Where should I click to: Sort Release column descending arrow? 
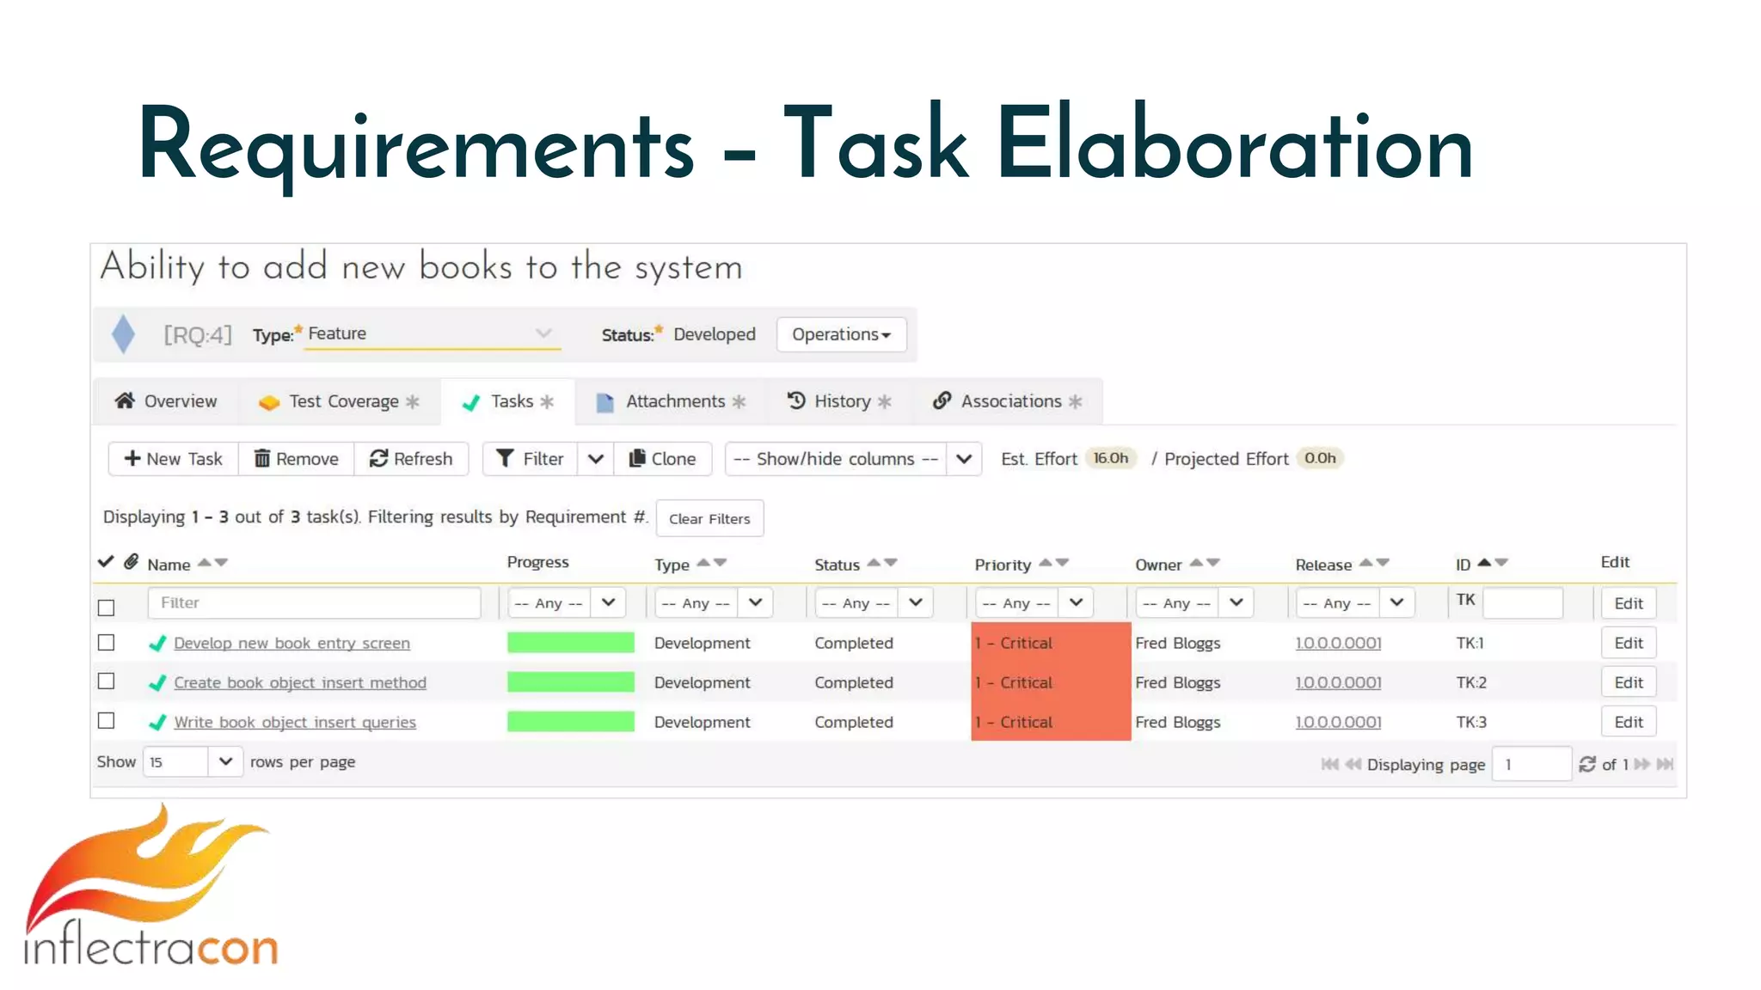[1383, 563]
